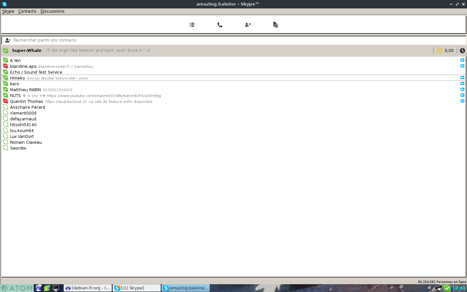
Task: Select contact Himeko
Action: 233,78
